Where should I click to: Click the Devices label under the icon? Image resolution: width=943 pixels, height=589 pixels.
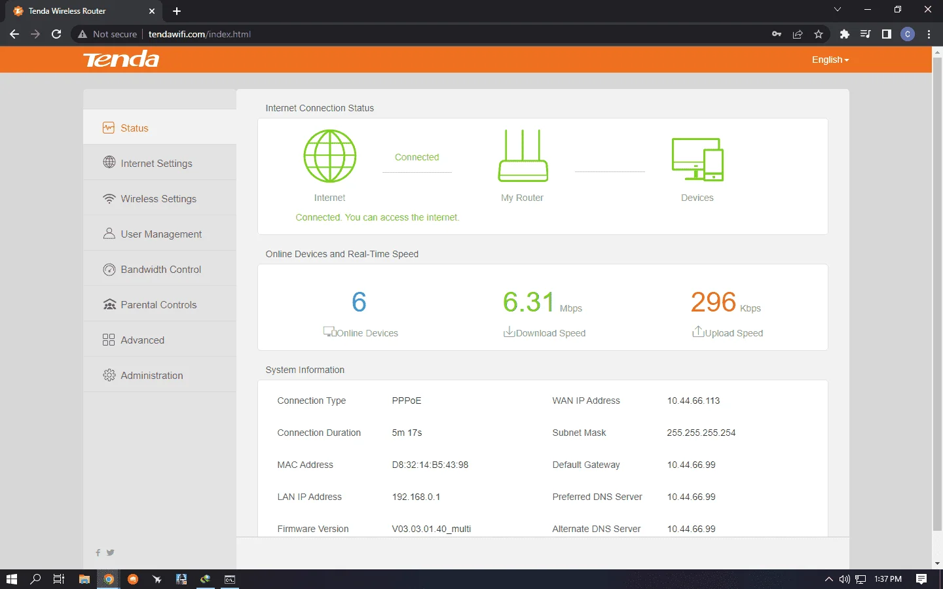tap(697, 198)
